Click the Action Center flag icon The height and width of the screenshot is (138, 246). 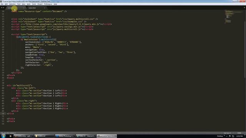tap(230, 136)
